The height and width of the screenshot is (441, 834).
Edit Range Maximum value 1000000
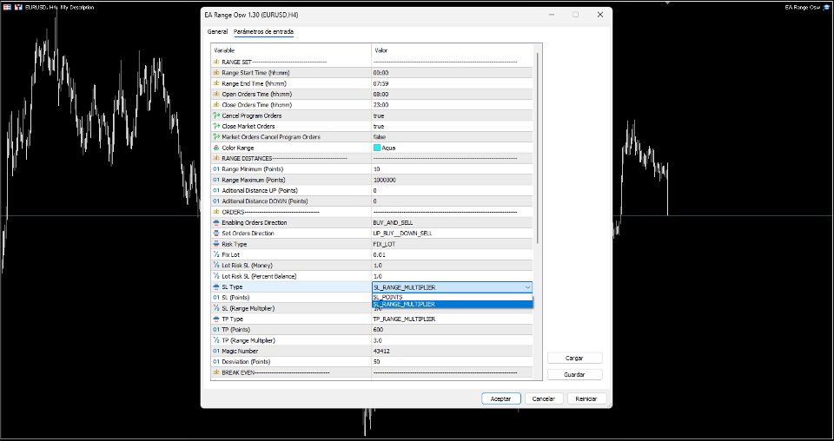click(452, 180)
